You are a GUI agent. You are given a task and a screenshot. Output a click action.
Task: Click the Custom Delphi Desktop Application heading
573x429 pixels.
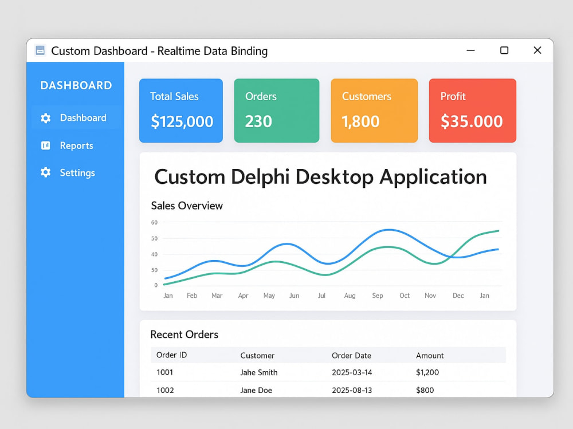click(320, 177)
